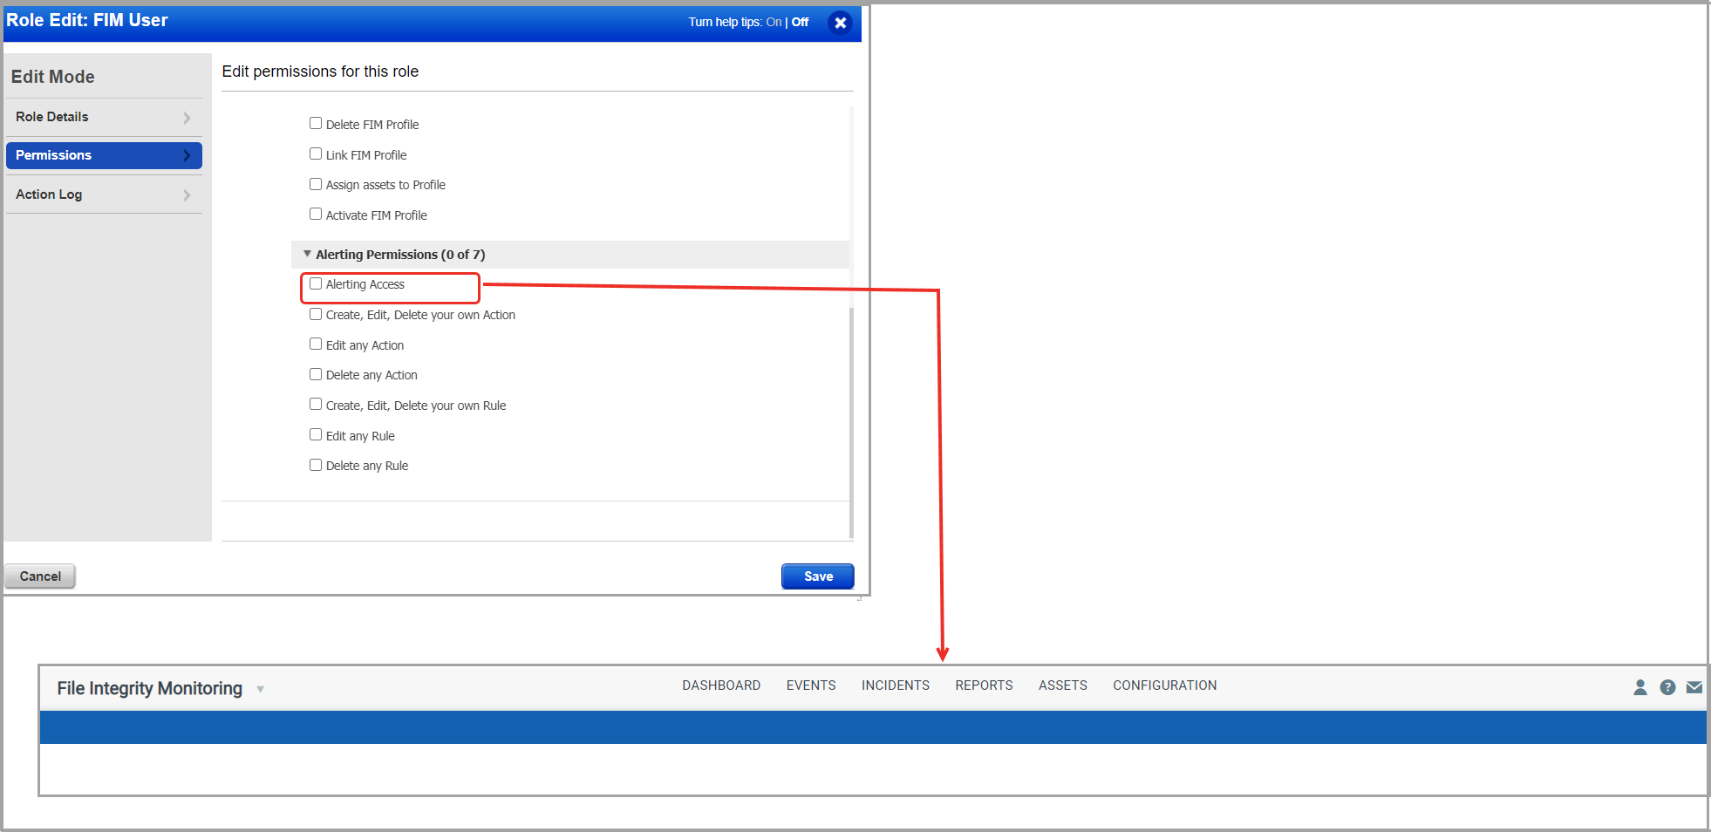Click the File Integrity Monitoring title
The image size is (1711, 832).
tap(150, 688)
